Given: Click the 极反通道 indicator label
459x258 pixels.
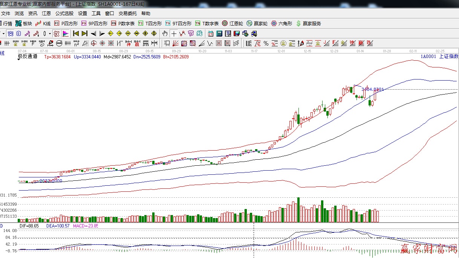Looking at the screenshot, I should point(28,56).
